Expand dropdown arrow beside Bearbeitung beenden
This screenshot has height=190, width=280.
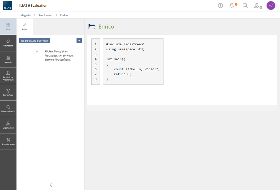(x=79, y=41)
